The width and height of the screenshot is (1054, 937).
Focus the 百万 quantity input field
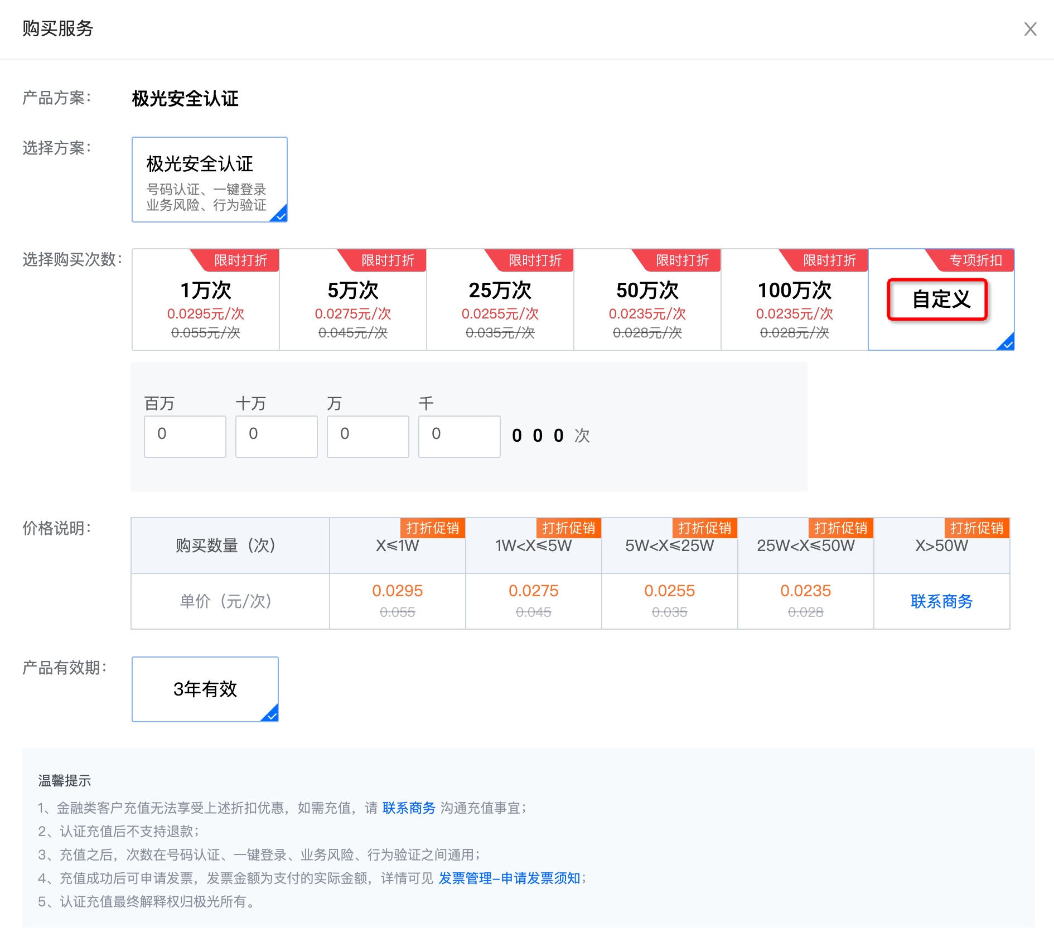pos(185,436)
